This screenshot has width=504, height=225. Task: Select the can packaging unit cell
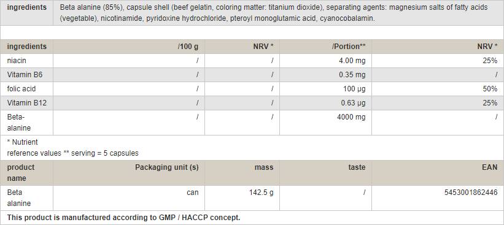point(193,193)
